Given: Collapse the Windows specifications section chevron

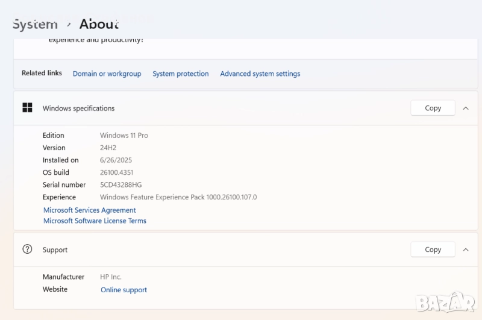Looking at the screenshot, I should (466, 108).
